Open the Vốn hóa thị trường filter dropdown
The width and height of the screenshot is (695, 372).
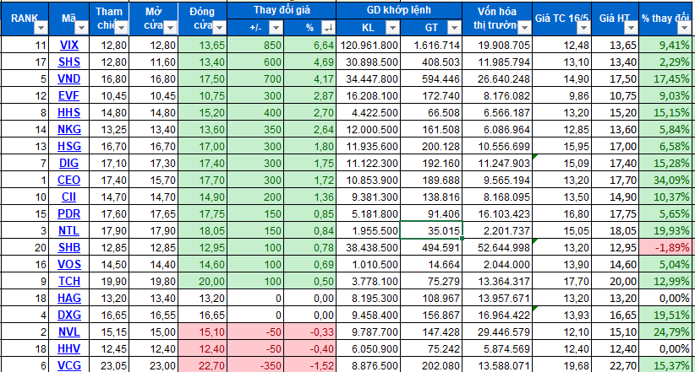[x=524, y=28]
